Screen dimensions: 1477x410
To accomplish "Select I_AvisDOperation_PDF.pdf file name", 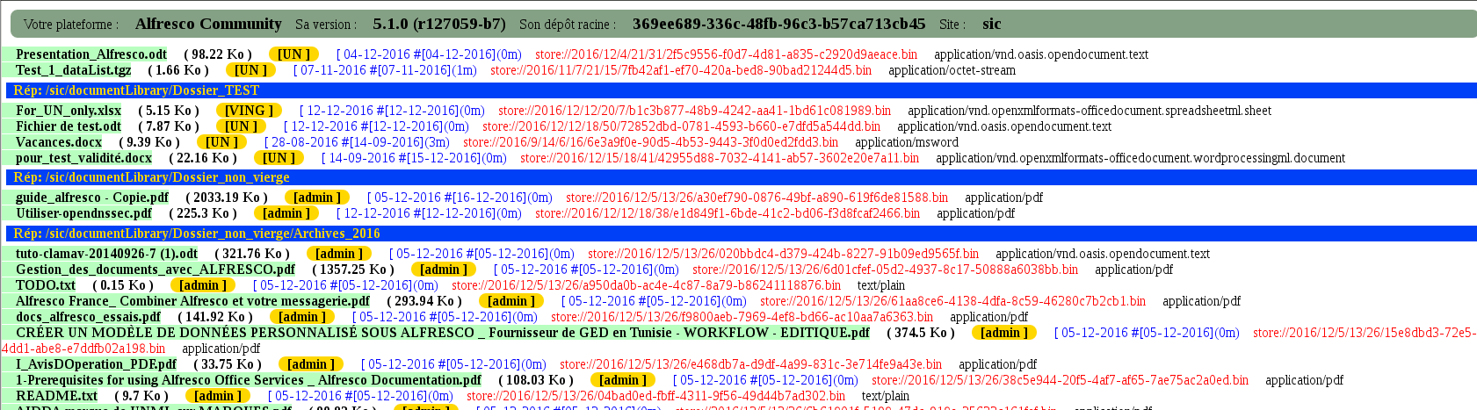I will 96,364.
